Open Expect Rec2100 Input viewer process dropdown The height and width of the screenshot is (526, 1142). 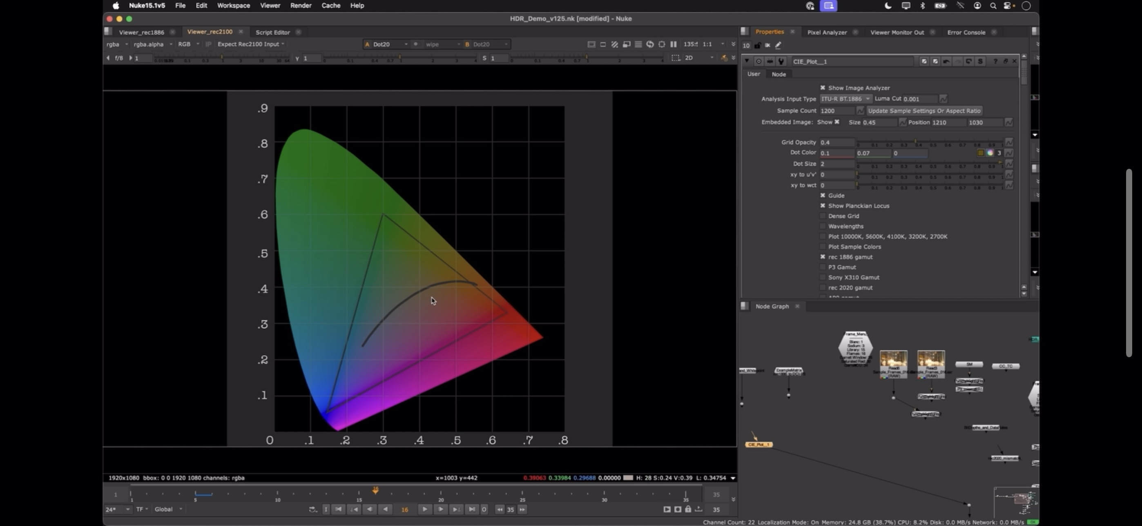(250, 44)
